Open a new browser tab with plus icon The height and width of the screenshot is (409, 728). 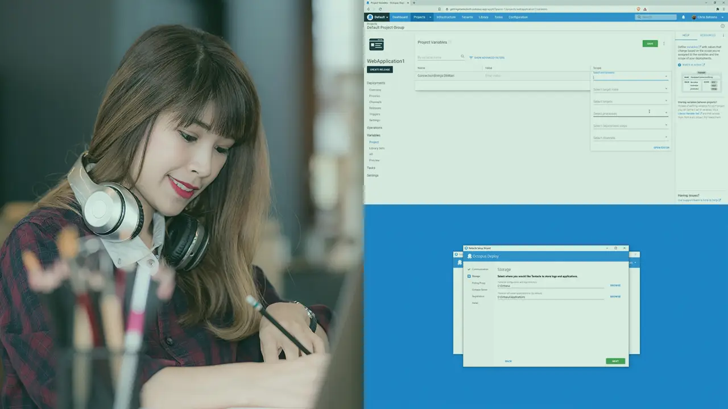pos(413,3)
